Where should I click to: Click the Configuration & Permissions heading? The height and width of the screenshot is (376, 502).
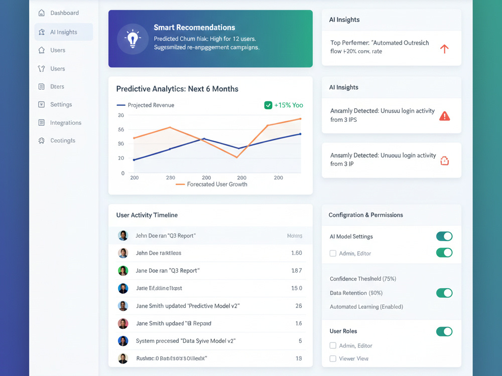coord(365,215)
